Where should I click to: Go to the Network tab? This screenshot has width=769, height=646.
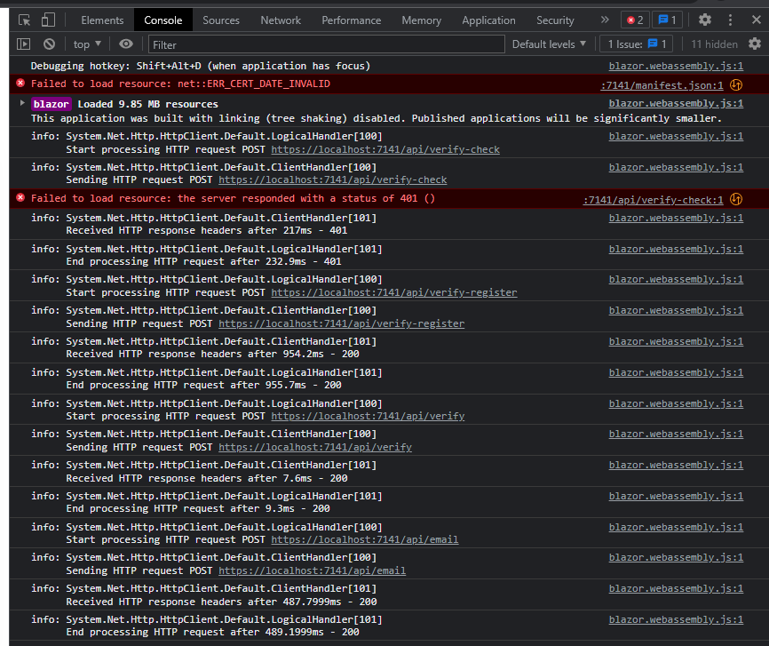[x=281, y=20]
